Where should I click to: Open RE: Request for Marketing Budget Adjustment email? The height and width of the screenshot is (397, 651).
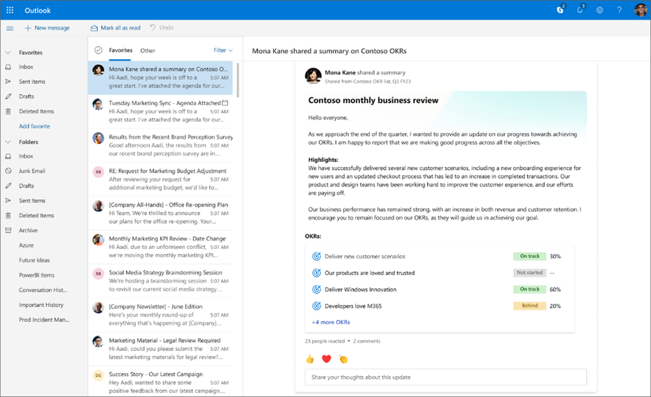pyautogui.click(x=160, y=179)
